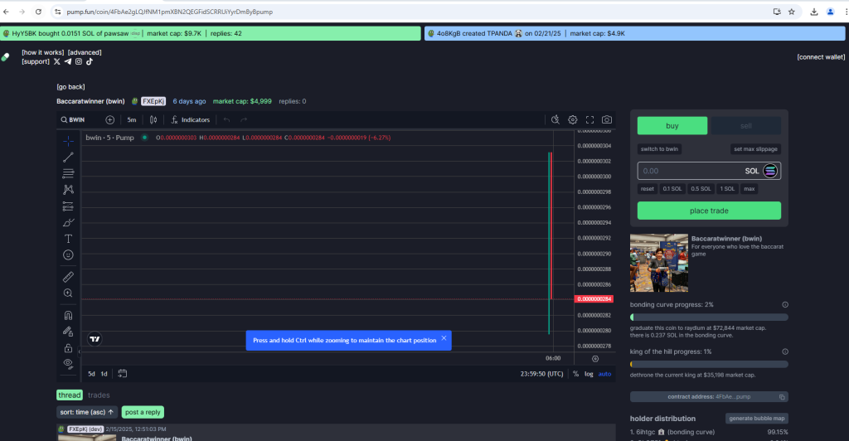Screen dimensions: 849x441
Task: Open the 5m time interval dropdown
Action: 132,119
